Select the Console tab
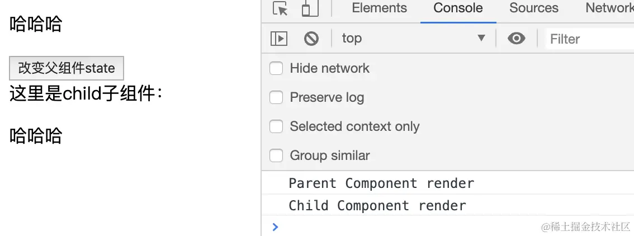The height and width of the screenshot is (236, 634). click(458, 8)
